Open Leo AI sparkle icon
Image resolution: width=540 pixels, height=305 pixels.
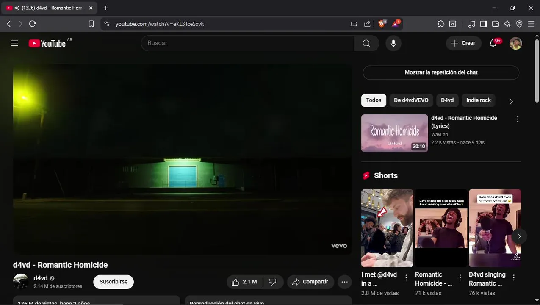pos(507,24)
